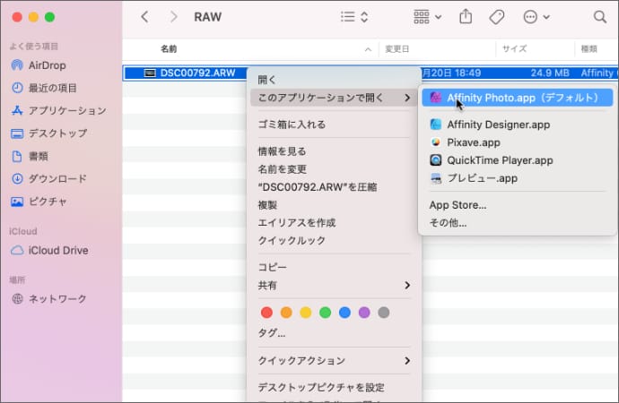The width and height of the screenshot is (619, 403).
Task: Sort by the 名前 column header
Action: 169,48
